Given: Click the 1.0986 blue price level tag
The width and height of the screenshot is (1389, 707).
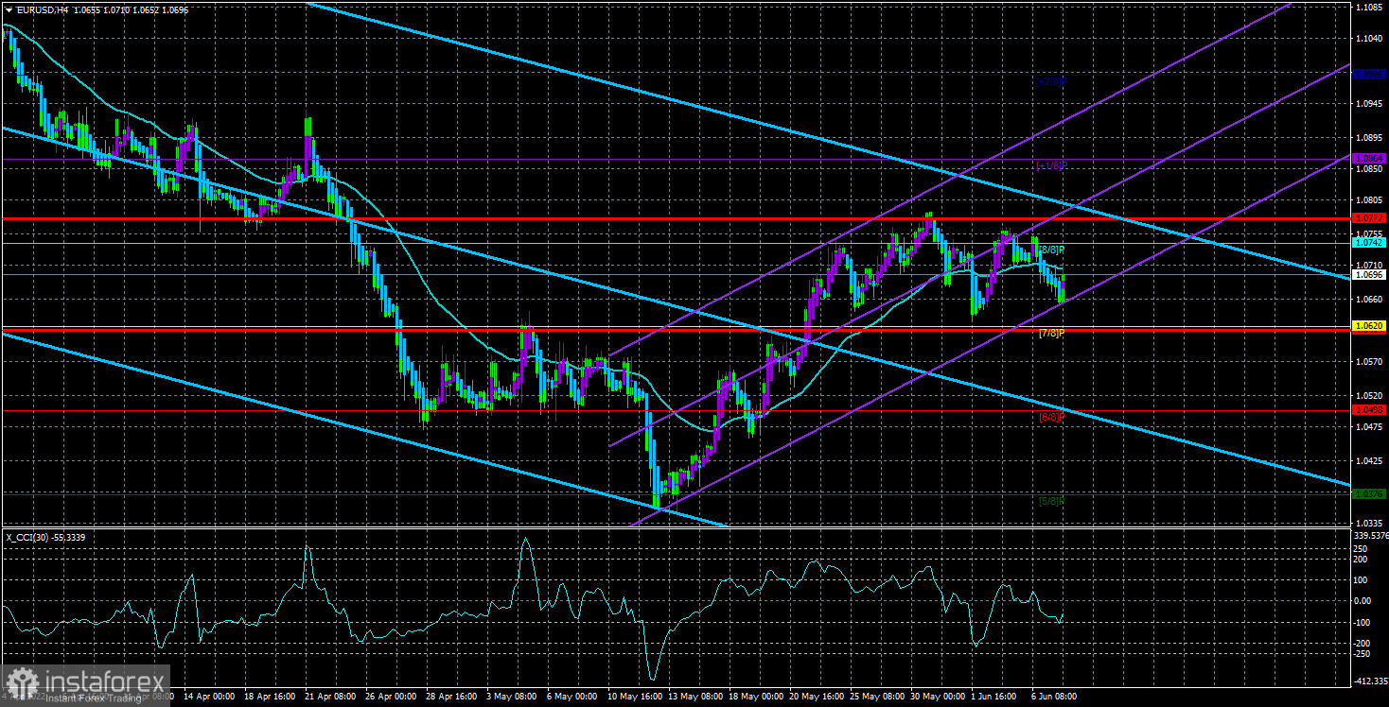Looking at the screenshot, I should 1369,74.
